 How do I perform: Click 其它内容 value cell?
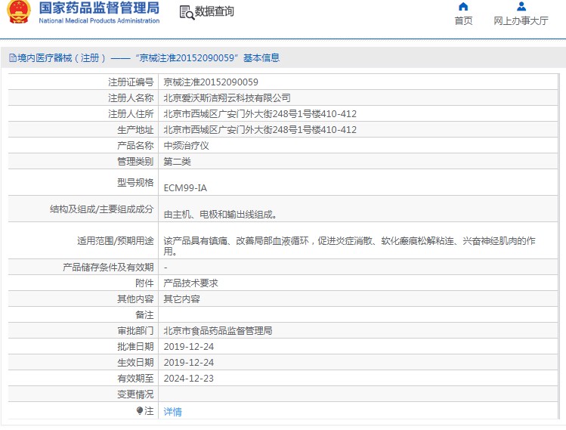point(181,299)
